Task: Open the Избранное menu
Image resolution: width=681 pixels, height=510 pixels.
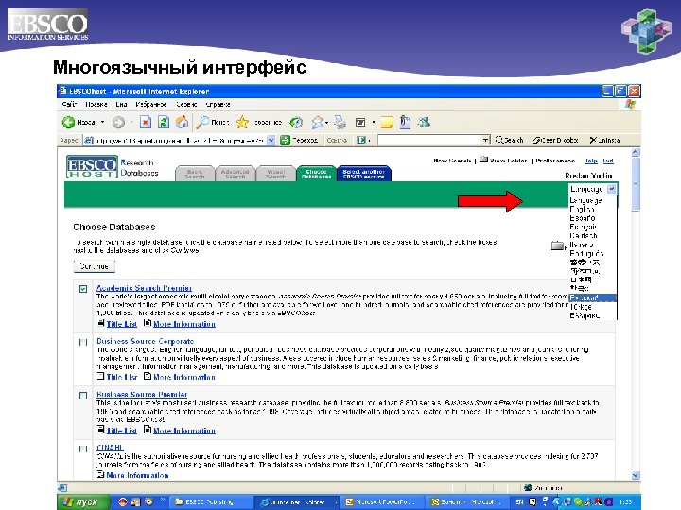Action: (151, 104)
